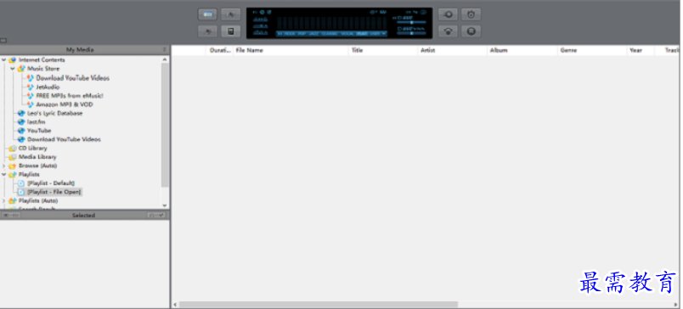Viewport: 683px width, 309px height.
Task: Toggle the upper sound effect checkbox in display
Action: click(400, 18)
